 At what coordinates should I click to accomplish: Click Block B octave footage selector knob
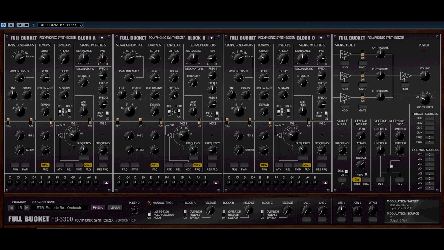click(x=129, y=111)
